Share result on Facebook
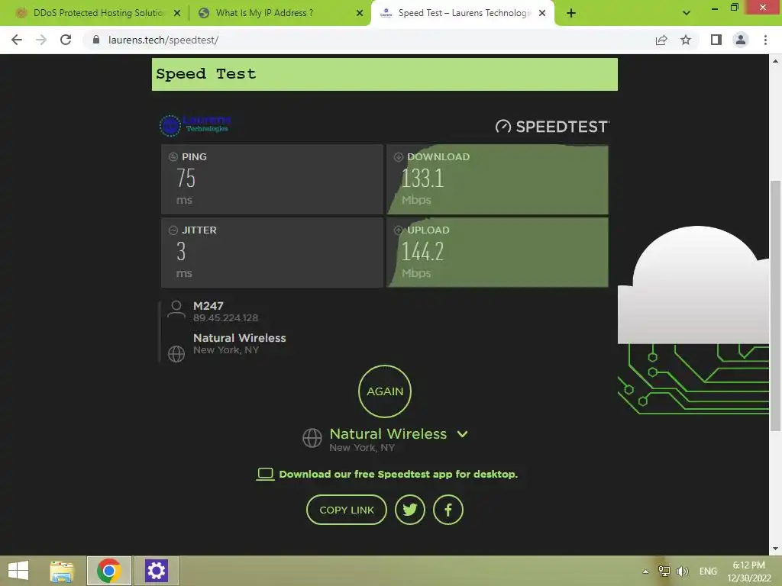 point(448,510)
